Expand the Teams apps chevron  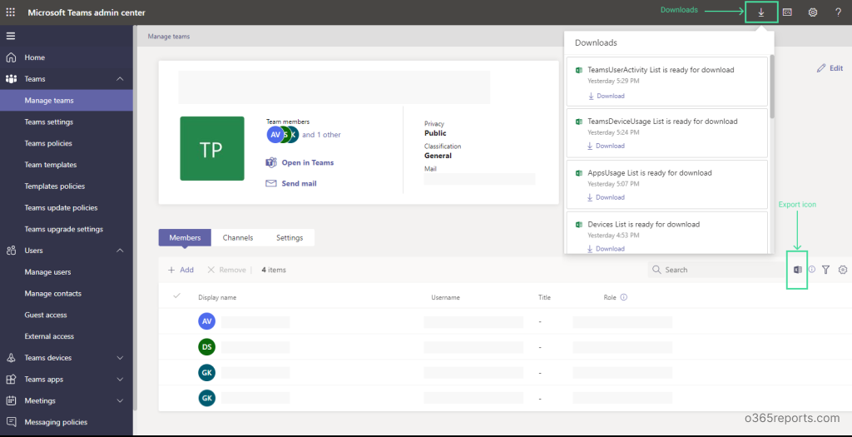[x=120, y=380]
